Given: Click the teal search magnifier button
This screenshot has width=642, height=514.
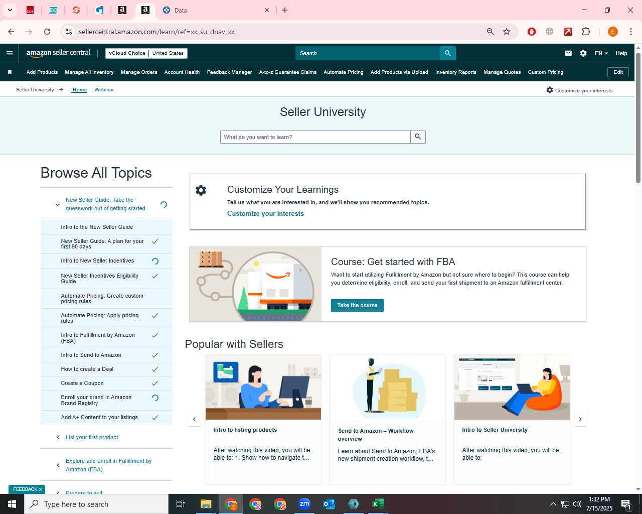Looking at the screenshot, I should [x=447, y=53].
